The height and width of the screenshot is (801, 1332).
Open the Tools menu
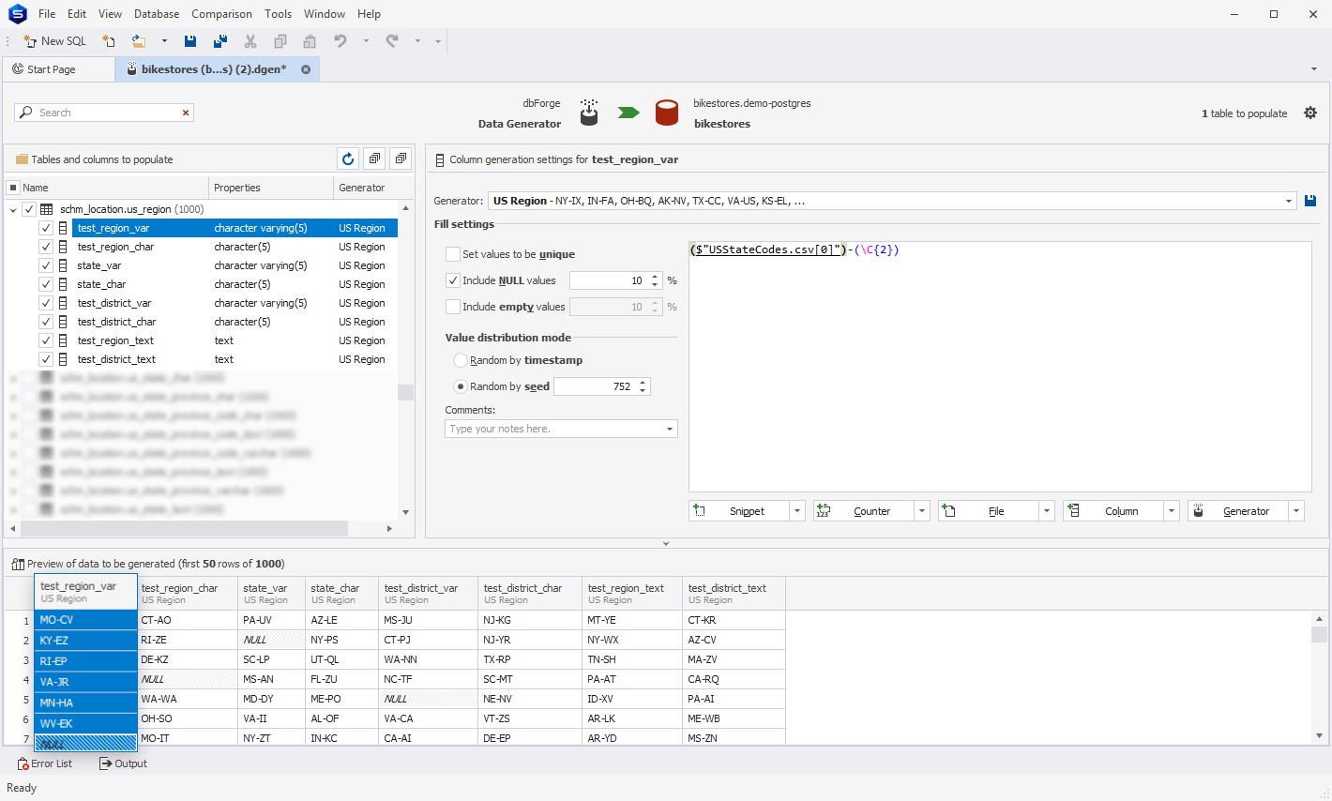(x=278, y=14)
